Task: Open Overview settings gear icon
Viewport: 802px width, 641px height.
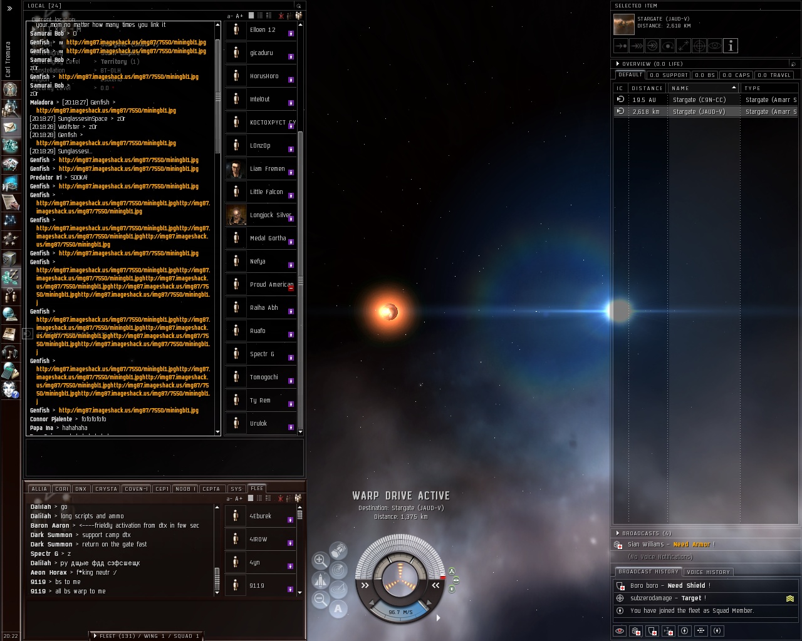Action: [793, 64]
